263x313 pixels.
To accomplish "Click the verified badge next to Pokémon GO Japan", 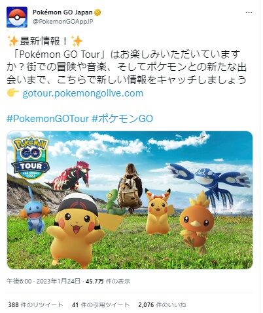I will tap(97, 12).
